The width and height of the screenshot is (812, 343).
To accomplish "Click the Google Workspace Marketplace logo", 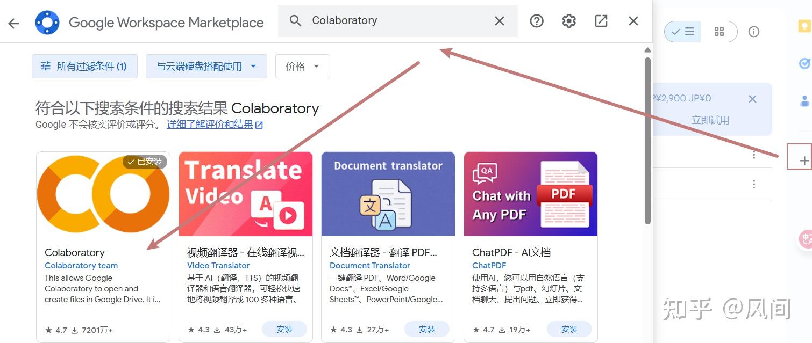I will (47, 22).
